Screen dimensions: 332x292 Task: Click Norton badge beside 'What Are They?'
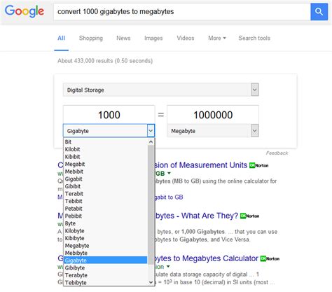[x=250, y=216]
